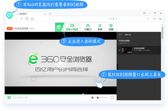Image resolution: width=168 pixels, height=111 pixels.
Task: Switch to the 弹幕列表 tab
Action: point(128,35)
